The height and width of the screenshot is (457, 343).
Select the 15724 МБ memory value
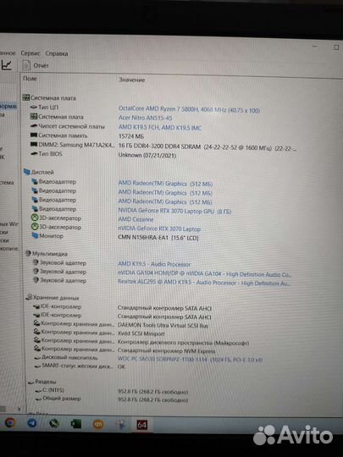pyautogui.click(x=131, y=136)
